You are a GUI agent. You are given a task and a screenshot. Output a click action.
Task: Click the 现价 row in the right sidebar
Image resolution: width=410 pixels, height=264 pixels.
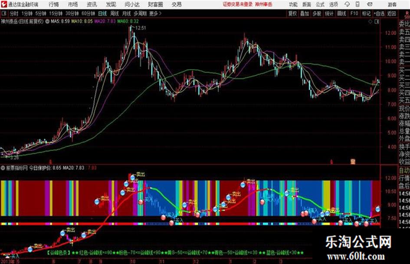(x=404, y=108)
